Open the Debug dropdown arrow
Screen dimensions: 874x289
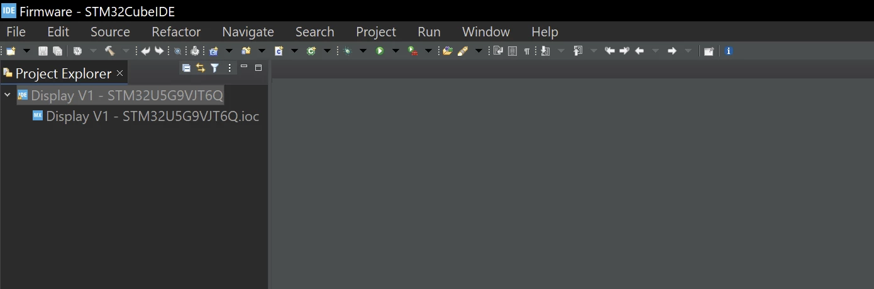point(363,51)
